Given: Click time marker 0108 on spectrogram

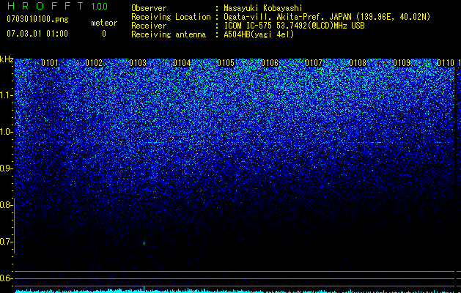Looking at the screenshot, I should click(x=358, y=63).
